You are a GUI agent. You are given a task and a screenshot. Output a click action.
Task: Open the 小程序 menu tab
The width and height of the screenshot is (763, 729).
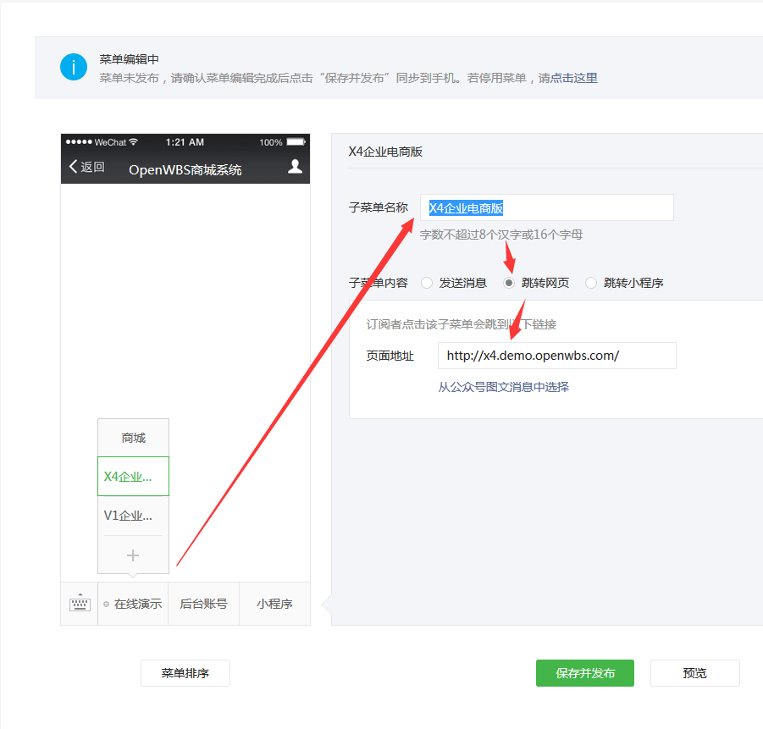[274, 603]
